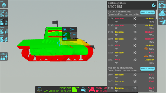Click the AP shell type icon

[x=84, y=89]
